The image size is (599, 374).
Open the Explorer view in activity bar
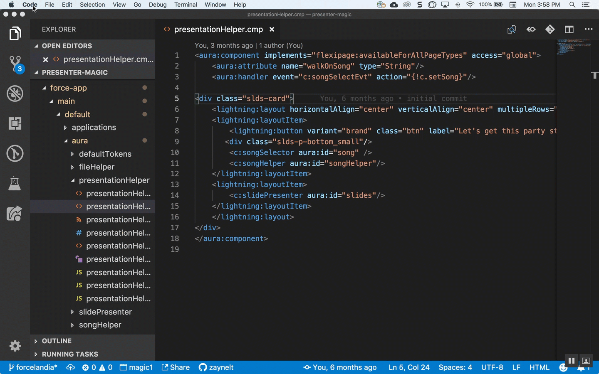(x=15, y=34)
